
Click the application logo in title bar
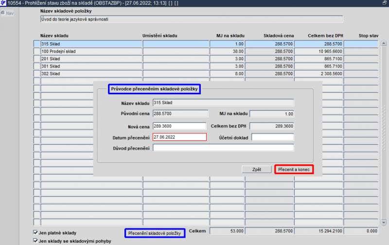click(x=3, y=3)
